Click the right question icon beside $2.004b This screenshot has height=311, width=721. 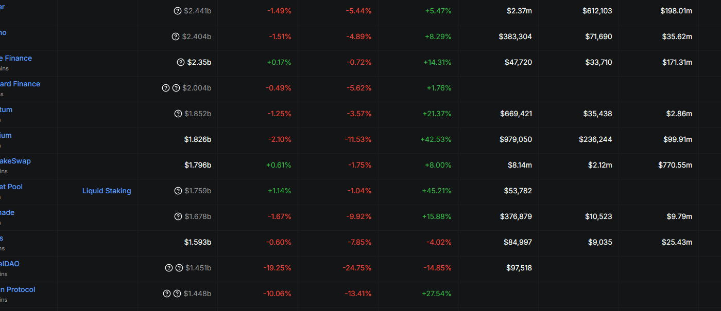coord(176,88)
